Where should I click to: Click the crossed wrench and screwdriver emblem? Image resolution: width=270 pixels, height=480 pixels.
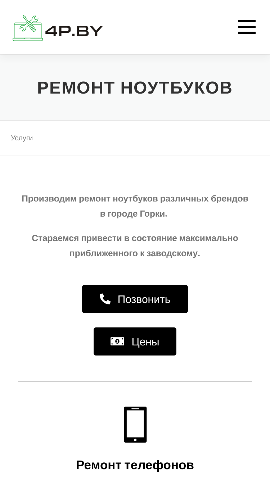[x=30, y=24]
